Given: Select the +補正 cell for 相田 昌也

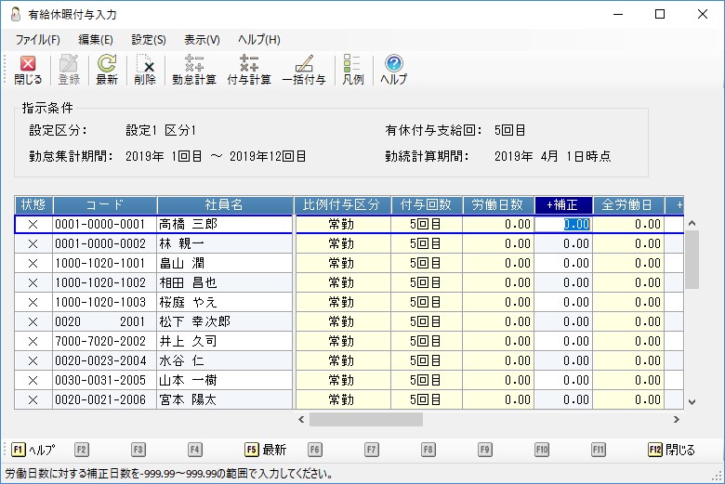Looking at the screenshot, I should (x=563, y=282).
